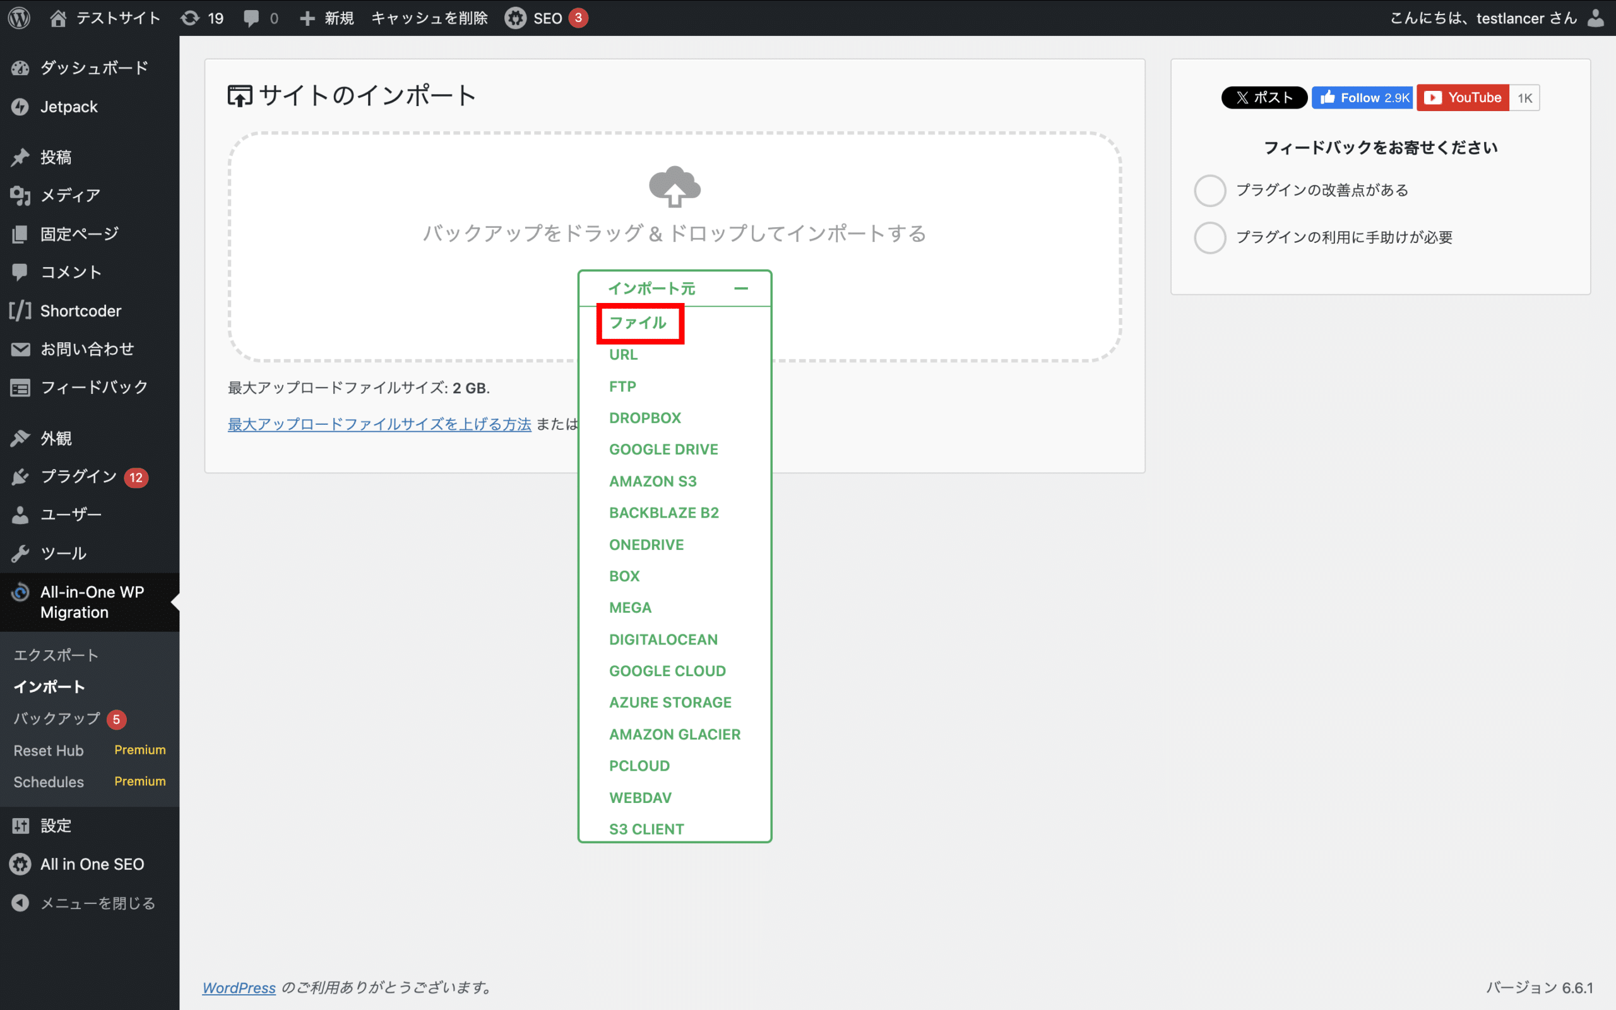Click the Facebook Follow 2.9K button
This screenshot has height=1010, width=1616.
point(1362,97)
